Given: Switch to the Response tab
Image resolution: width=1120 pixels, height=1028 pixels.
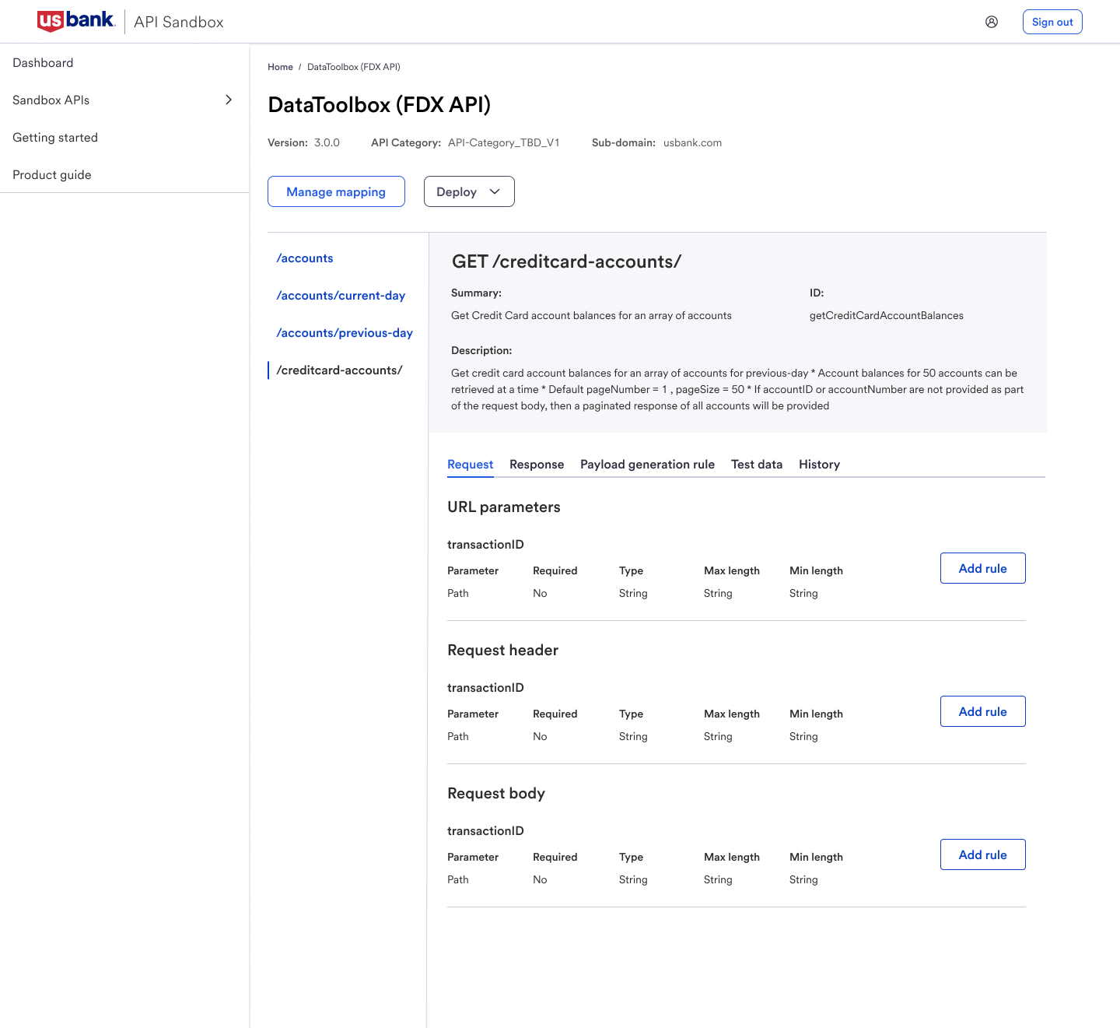Looking at the screenshot, I should point(537,465).
